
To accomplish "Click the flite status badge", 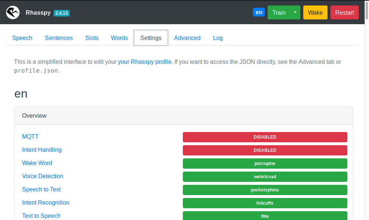I will tap(265, 216).
